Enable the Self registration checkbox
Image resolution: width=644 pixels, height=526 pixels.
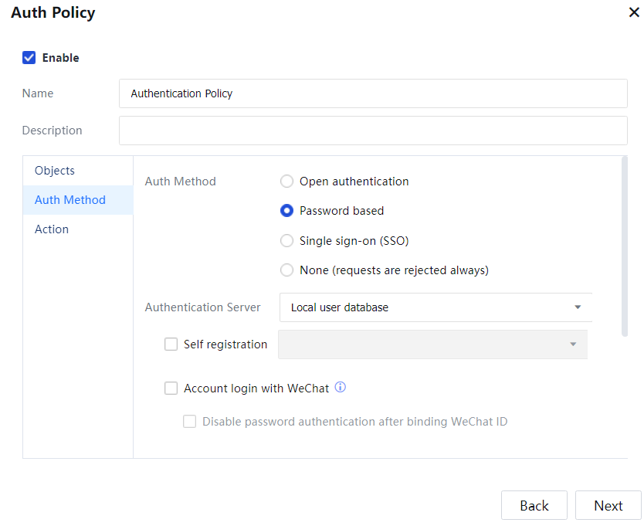[x=171, y=344]
